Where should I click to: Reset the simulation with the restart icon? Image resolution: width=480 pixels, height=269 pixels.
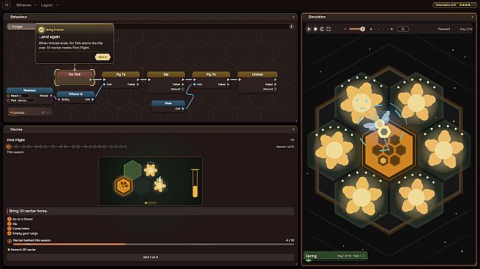point(322,29)
